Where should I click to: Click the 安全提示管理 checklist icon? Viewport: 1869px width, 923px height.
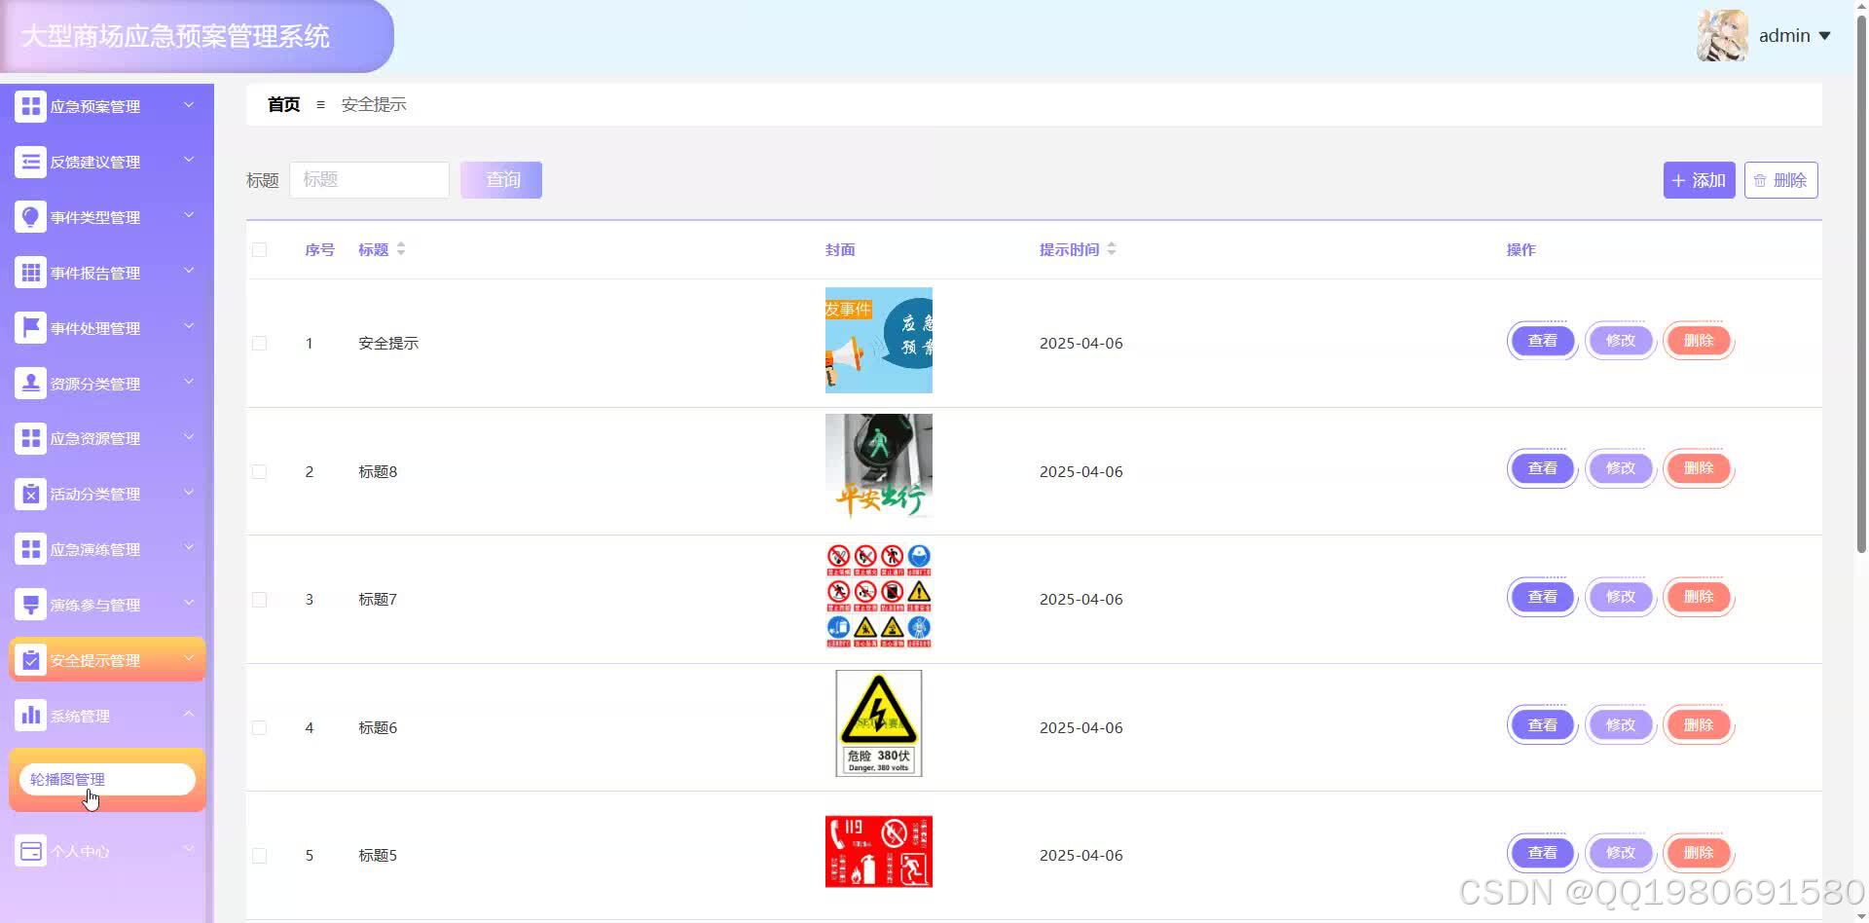(30, 659)
